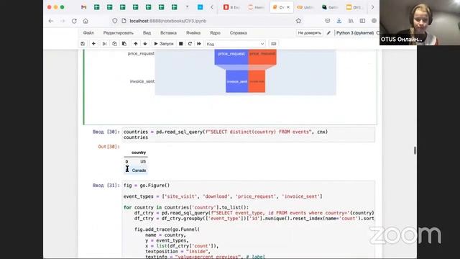Click the country column header in output
Image resolution: width=460 pixels, height=259 pixels.
[139, 153]
